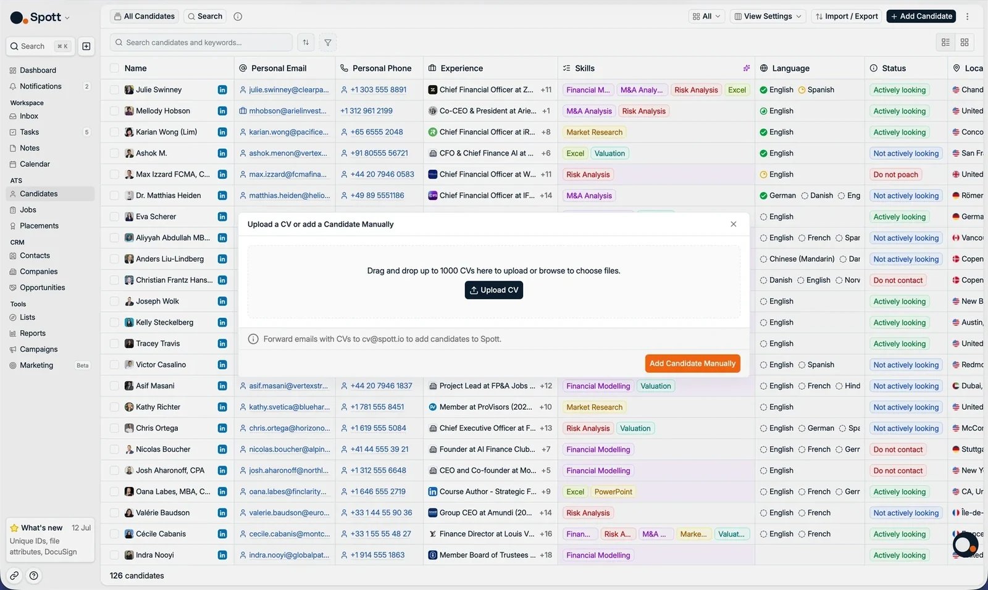Toggle the select-all checkbox in header
The width and height of the screenshot is (988, 590).
point(114,69)
